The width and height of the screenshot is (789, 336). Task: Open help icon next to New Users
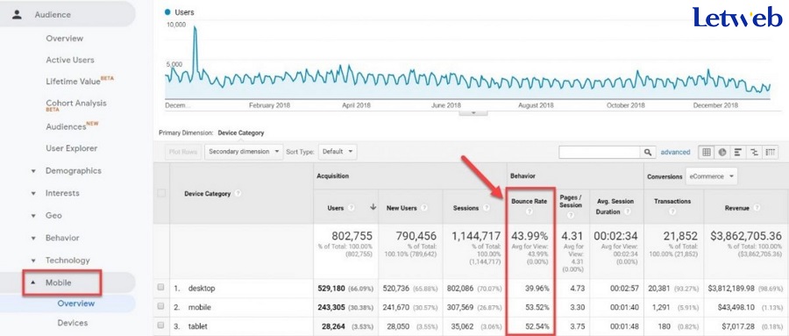click(x=424, y=208)
